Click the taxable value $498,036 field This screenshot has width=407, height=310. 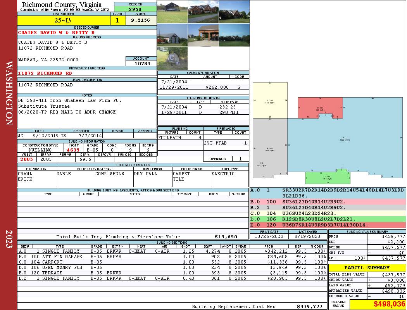pos(378,304)
